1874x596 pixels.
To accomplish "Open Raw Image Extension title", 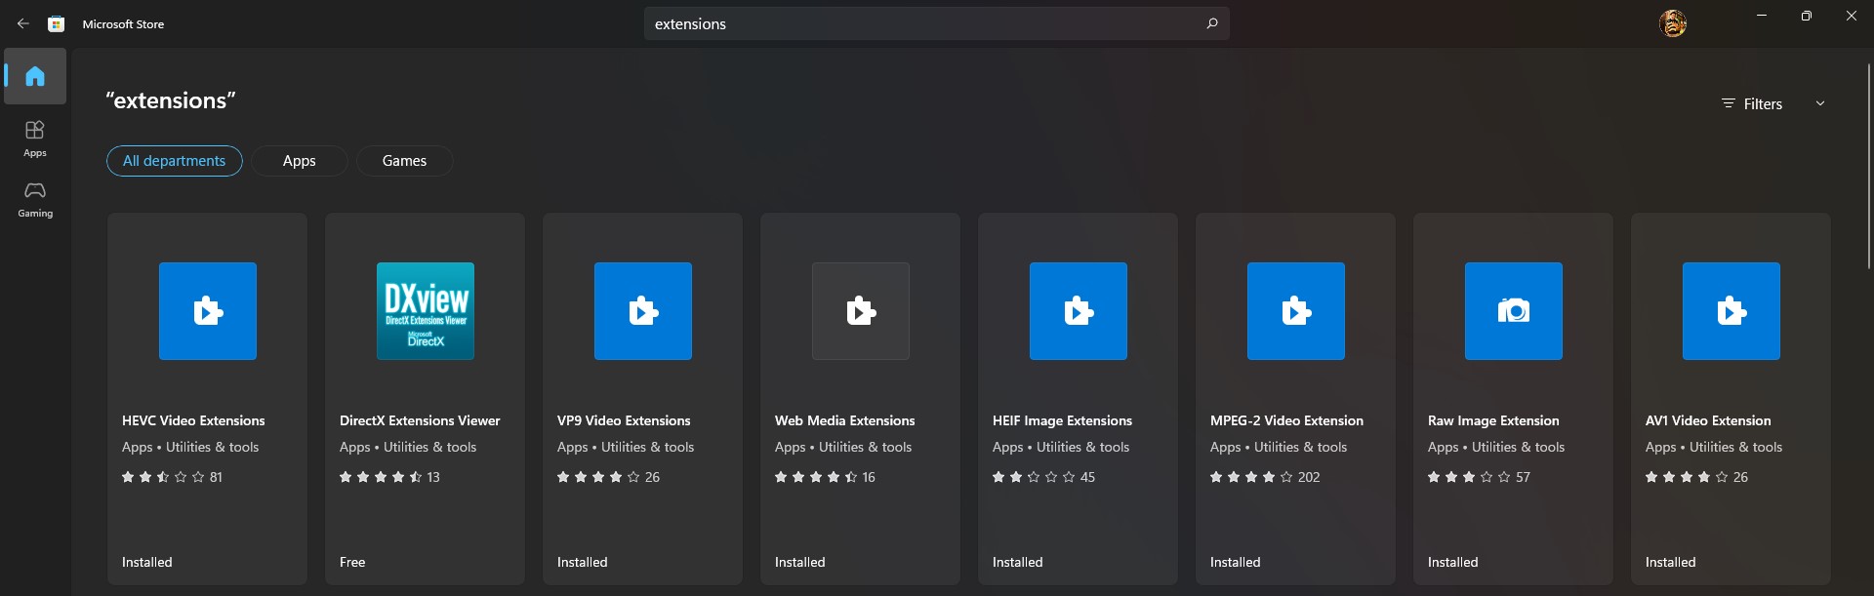I will [1493, 420].
